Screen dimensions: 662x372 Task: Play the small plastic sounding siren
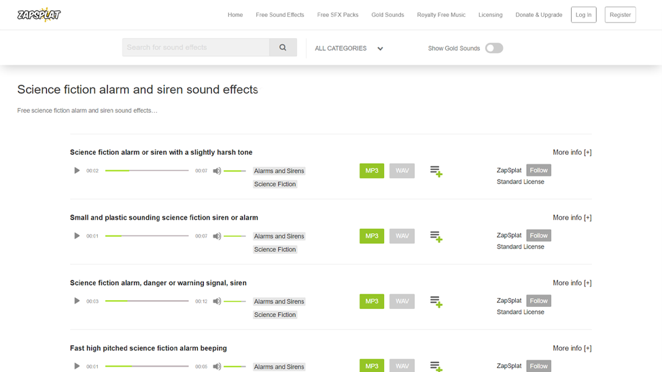coord(77,236)
